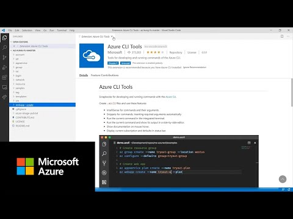The width and height of the screenshot is (293, 219).
Task: Click the demo.azcli screenshot in readme
Action: point(179,161)
